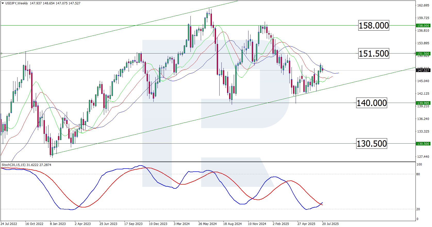Viewport: 432px width, 227px height.
Task: Click the green 151.500 price axis tag
Action: (423, 54)
